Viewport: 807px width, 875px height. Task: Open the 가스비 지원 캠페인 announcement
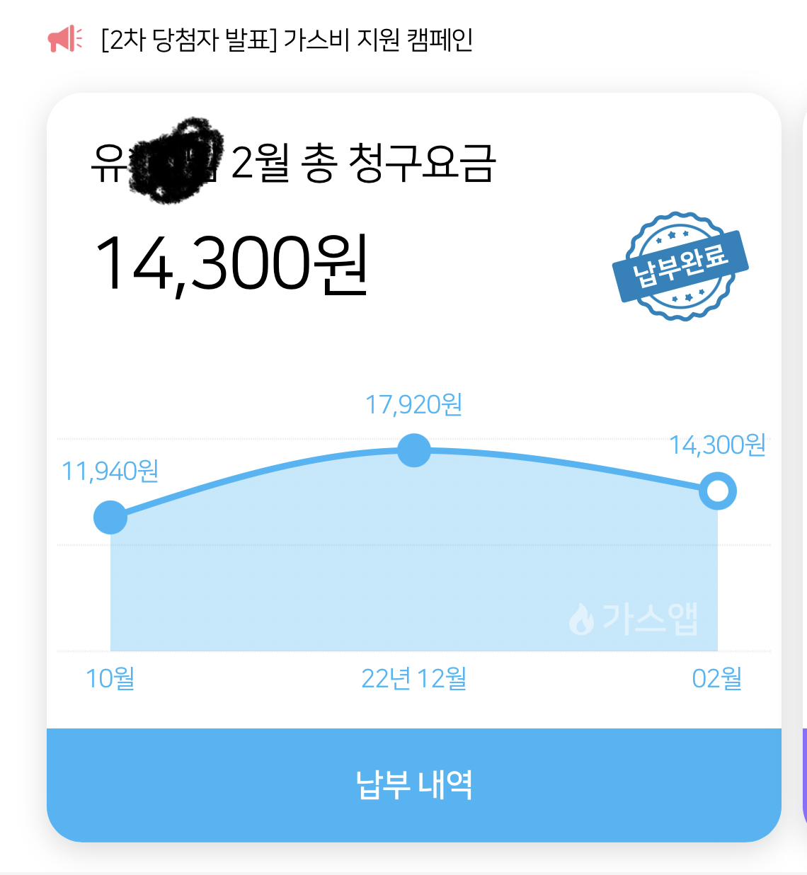(287, 40)
